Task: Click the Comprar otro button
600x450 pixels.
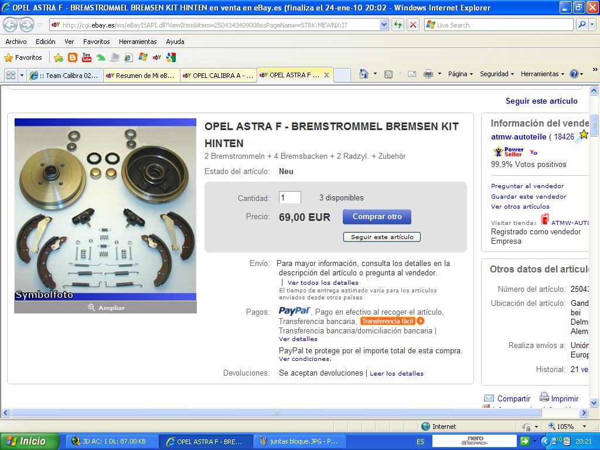Action: pyautogui.click(x=377, y=217)
